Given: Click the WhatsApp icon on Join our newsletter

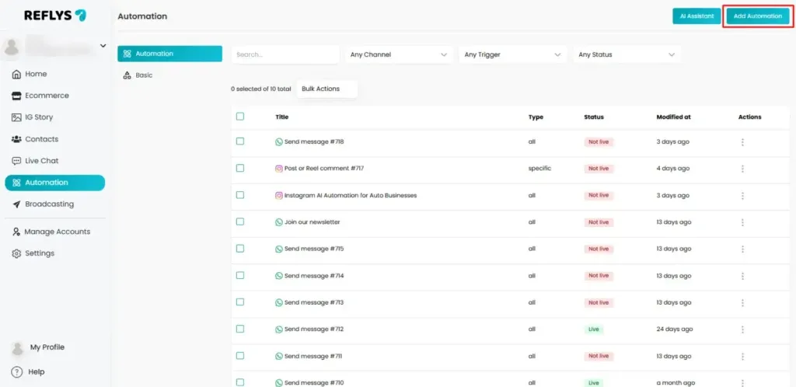Looking at the screenshot, I should [279, 222].
